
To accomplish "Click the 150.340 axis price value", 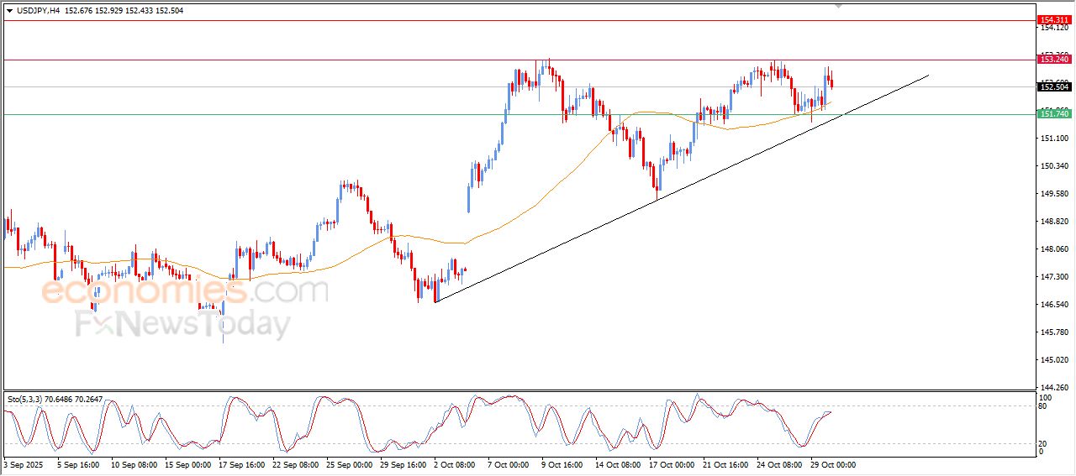I will tap(1054, 166).
